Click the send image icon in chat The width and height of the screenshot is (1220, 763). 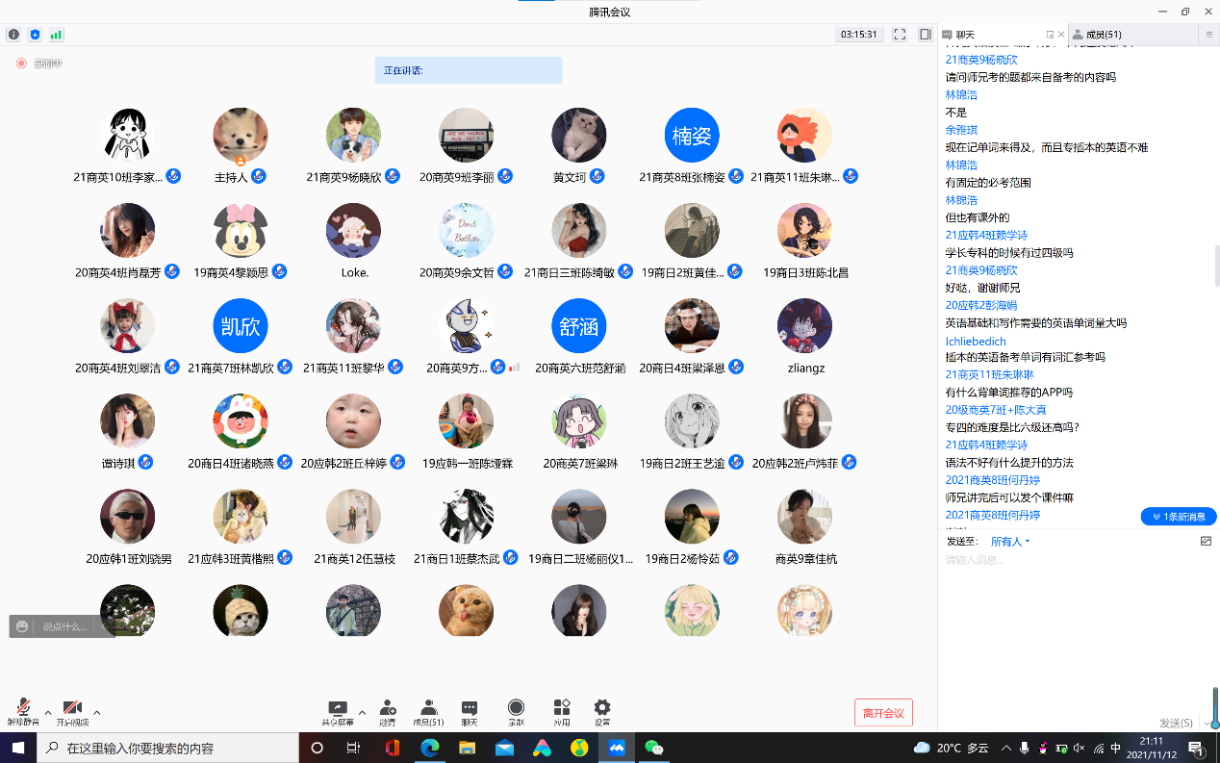click(1206, 542)
